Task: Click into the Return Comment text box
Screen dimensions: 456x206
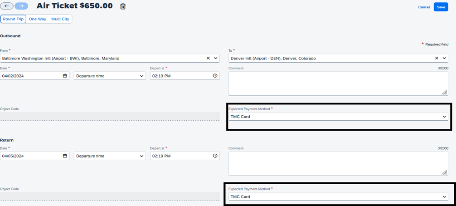Action: click(338, 163)
